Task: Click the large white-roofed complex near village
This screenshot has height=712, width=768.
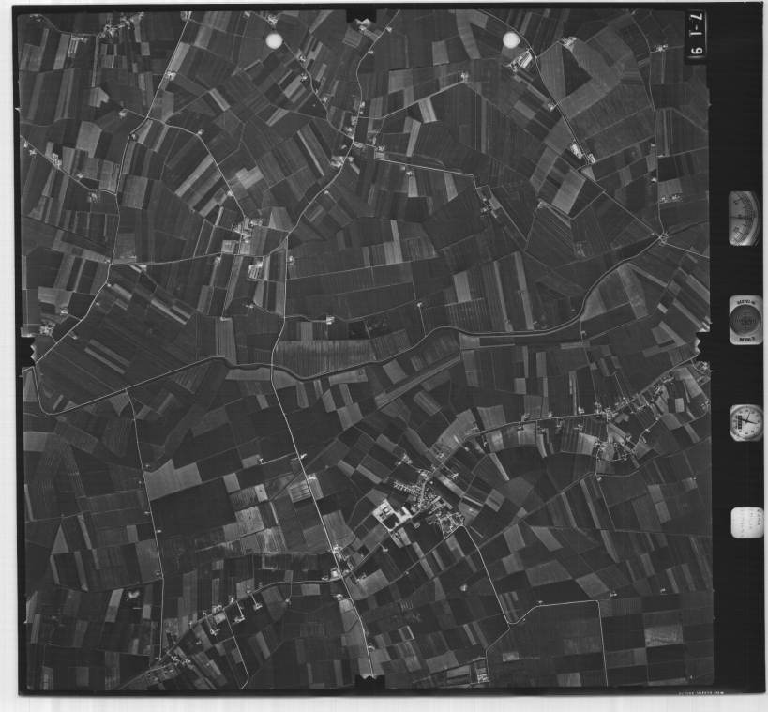Action: coord(386,514)
